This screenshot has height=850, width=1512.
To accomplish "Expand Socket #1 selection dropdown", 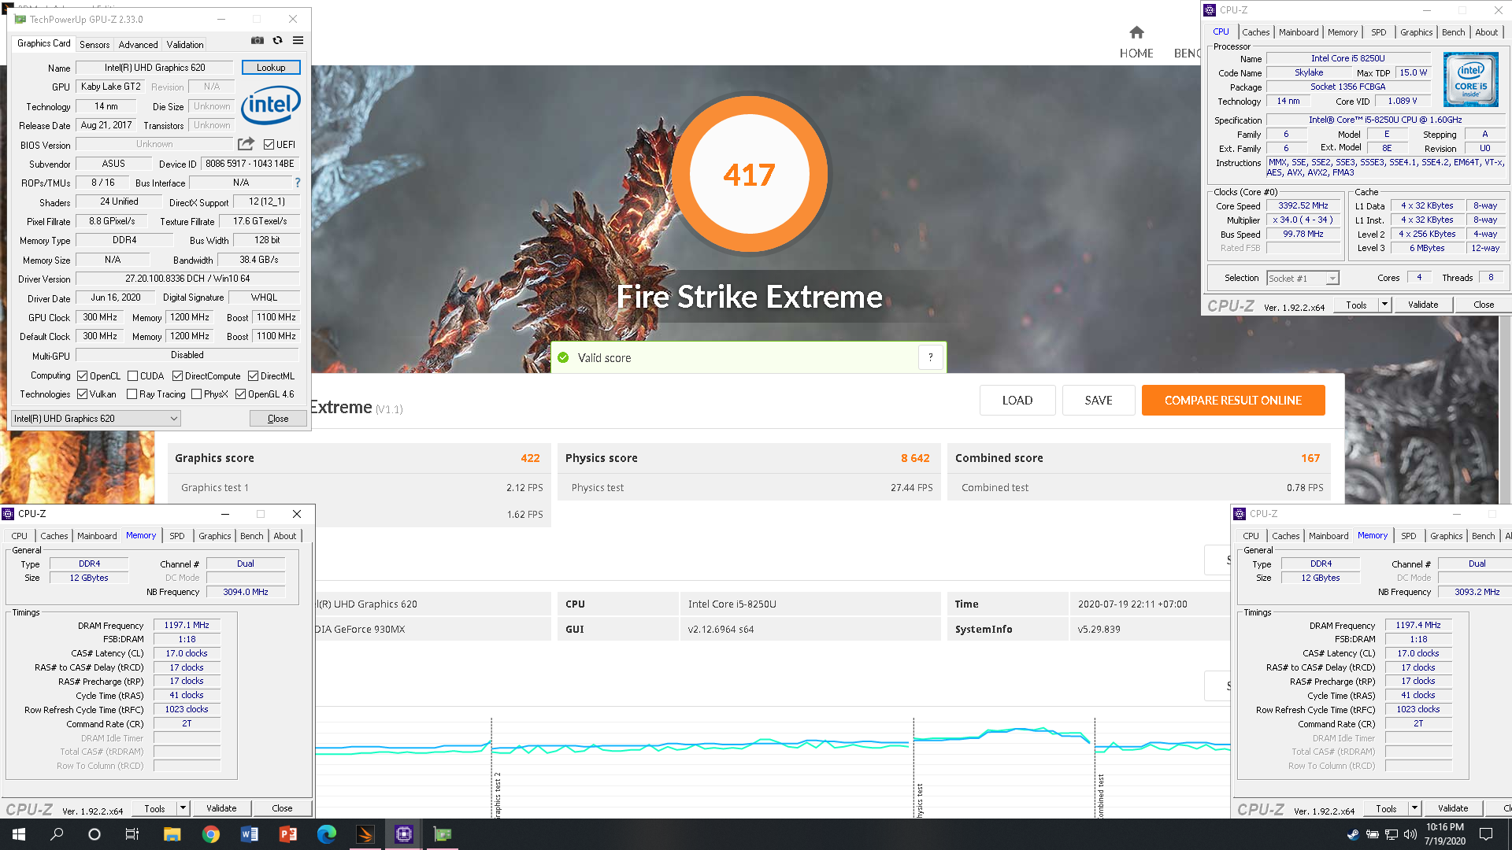I will (1332, 279).
